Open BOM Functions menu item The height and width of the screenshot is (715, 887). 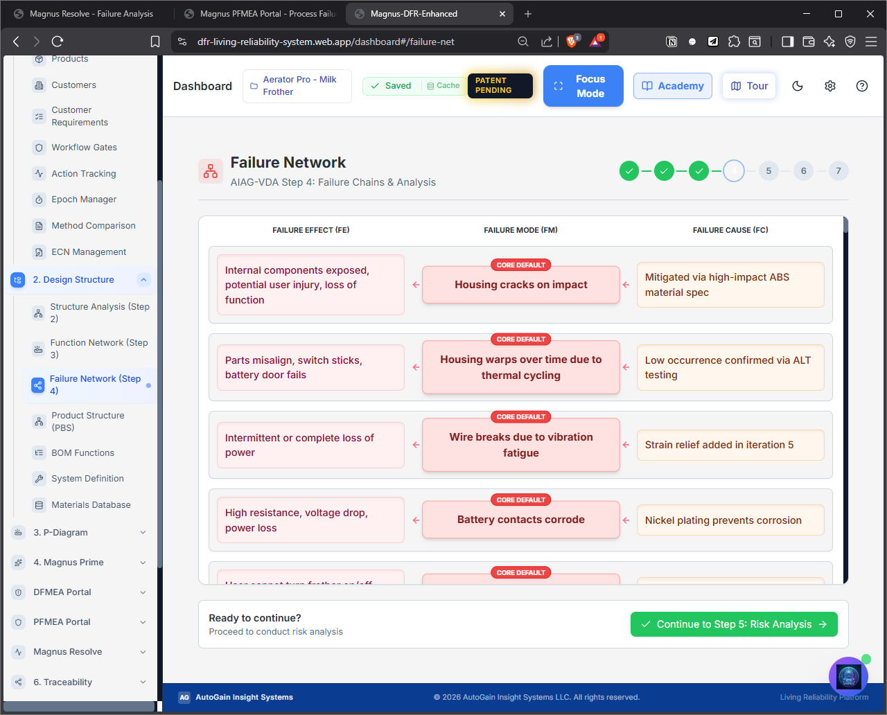82,453
